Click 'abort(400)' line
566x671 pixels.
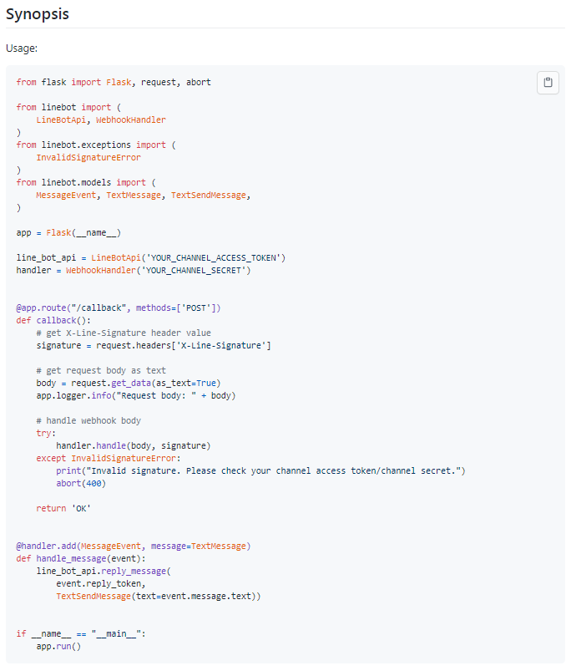pyautogui.click(x=81, y=483)
